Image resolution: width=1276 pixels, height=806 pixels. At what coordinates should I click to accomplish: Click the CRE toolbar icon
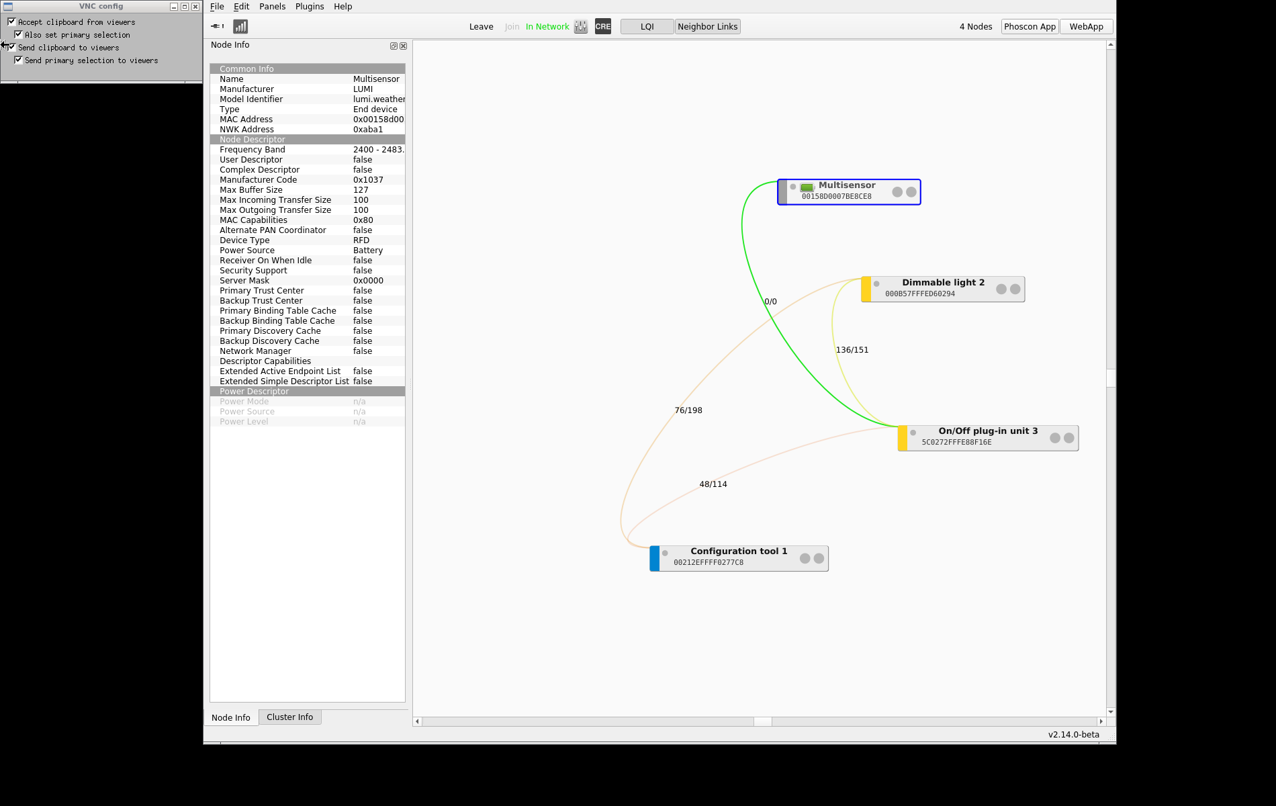(603, 26)
